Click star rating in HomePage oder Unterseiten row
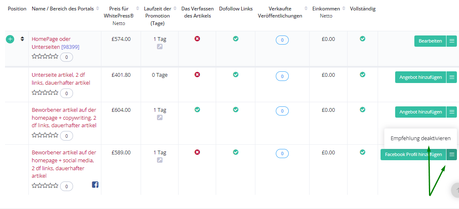 point(45,56)
